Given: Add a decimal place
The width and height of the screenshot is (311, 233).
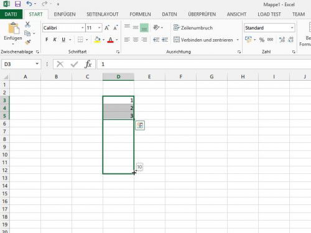Looking at the screenshot, I should [x=282, y=39].
